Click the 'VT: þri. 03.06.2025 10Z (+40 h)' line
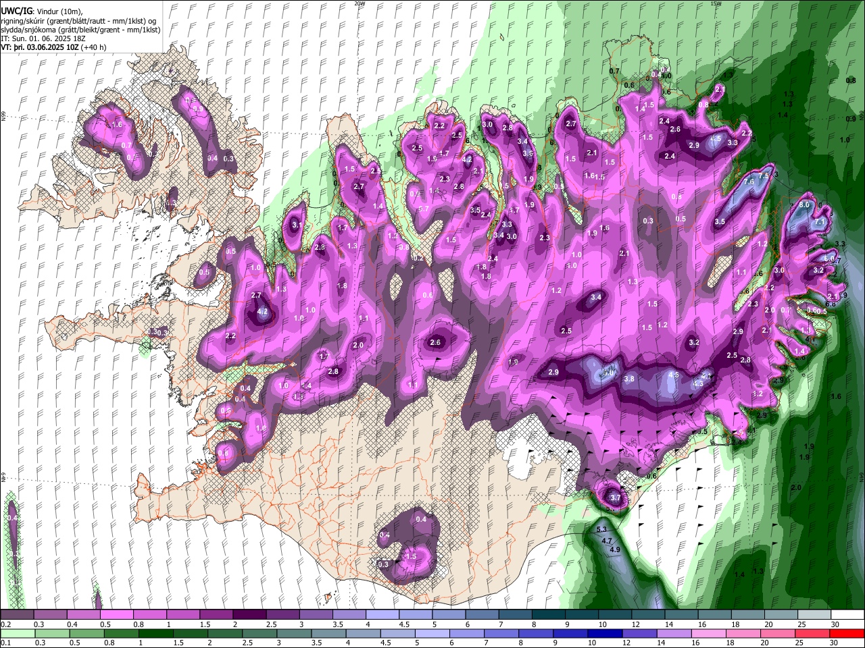The height and width of the screenshot is (648, 865). click(x=55, y=47)
